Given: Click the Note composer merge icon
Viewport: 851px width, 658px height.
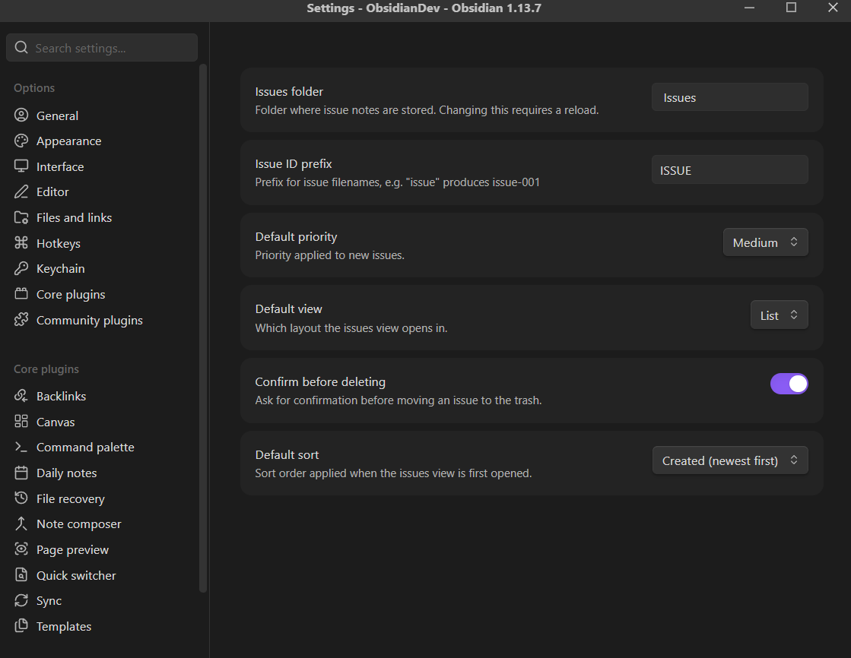Looking at the screenshot, I should pyautogui.click(x=21, y=524).
